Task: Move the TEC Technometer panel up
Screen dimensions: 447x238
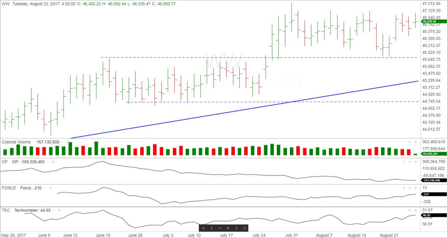Action: pyautogui.click(x=410, y=210)
